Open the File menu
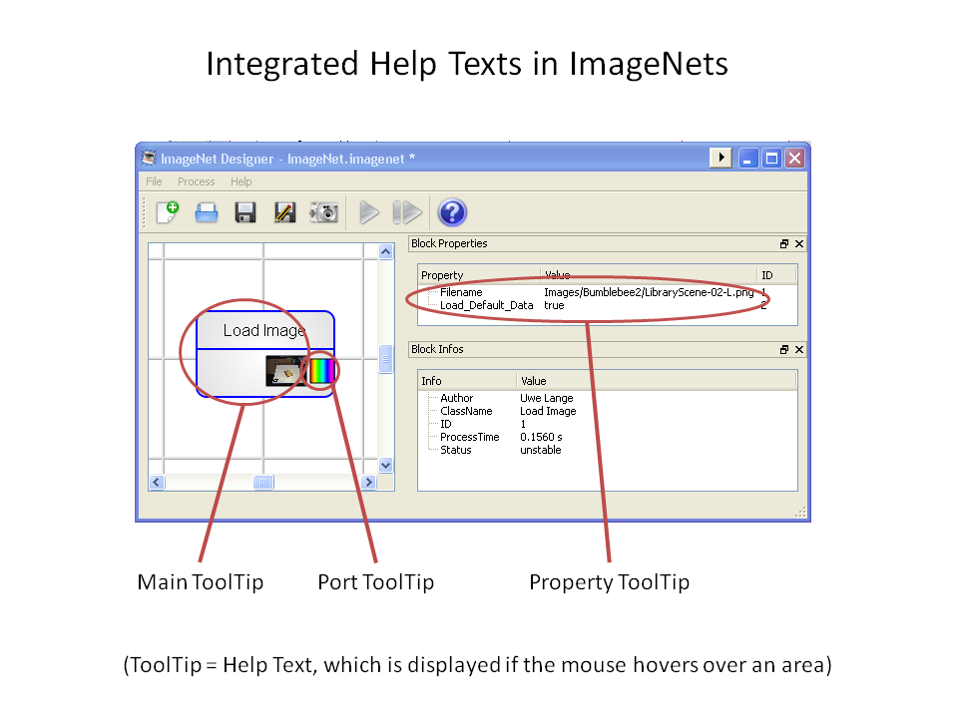The image size is (958, 718). tap(153, 181)
